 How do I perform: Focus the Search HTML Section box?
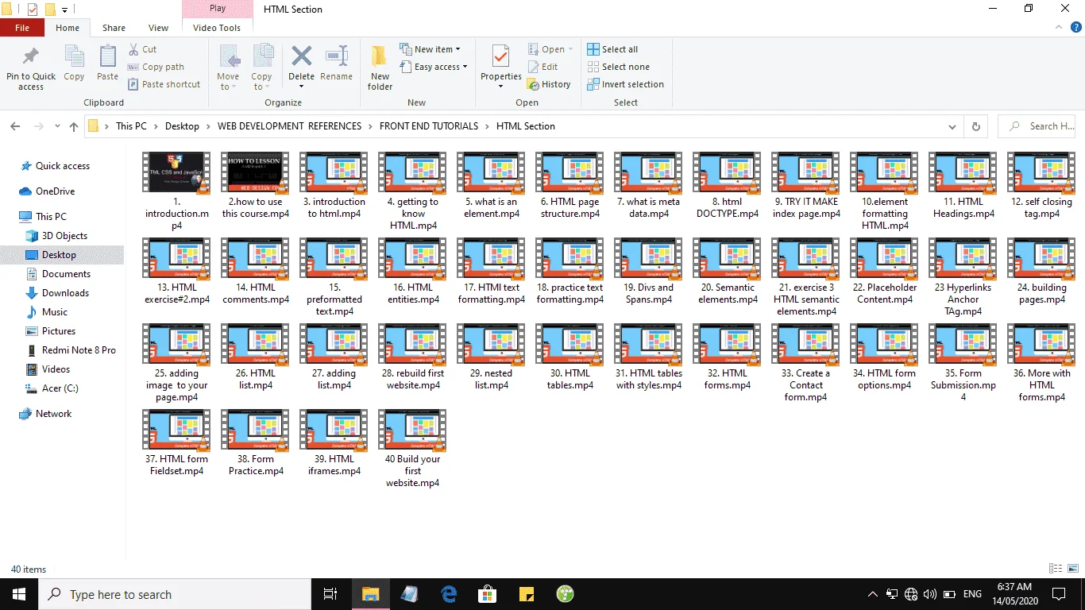[1037, 126]
